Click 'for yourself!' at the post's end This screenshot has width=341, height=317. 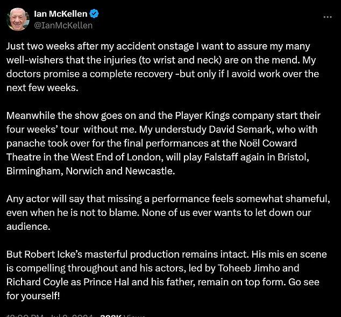33,296
